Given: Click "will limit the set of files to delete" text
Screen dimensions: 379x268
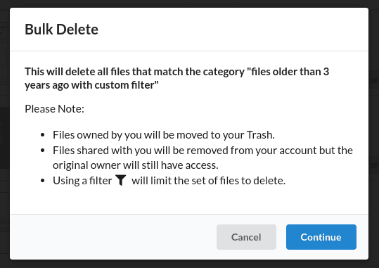Looking at the screenshot, I should coord(208,181).
